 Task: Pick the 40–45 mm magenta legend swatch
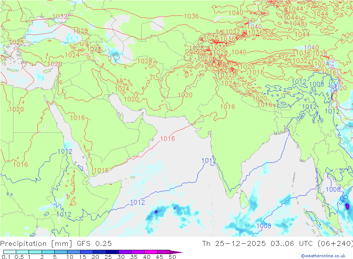[151, 252]
